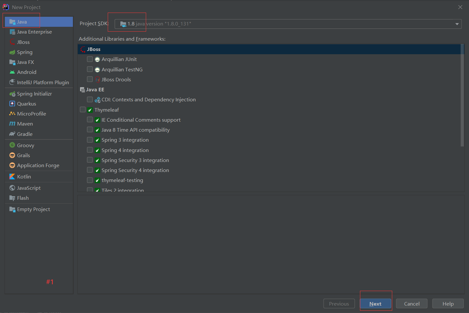This screenshot has width=469, height=313.
Task: Click the JBoss Drools icon
Action: coord(97,80)
